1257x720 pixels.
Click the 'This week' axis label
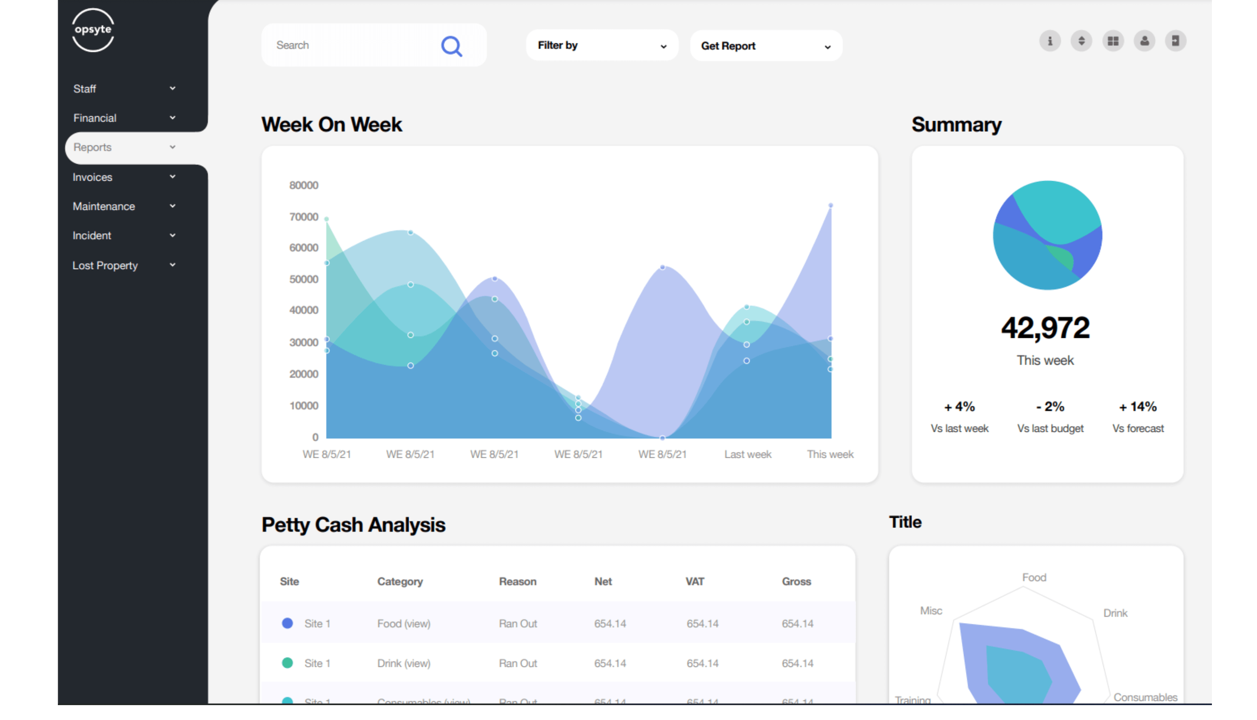(830, 454)
